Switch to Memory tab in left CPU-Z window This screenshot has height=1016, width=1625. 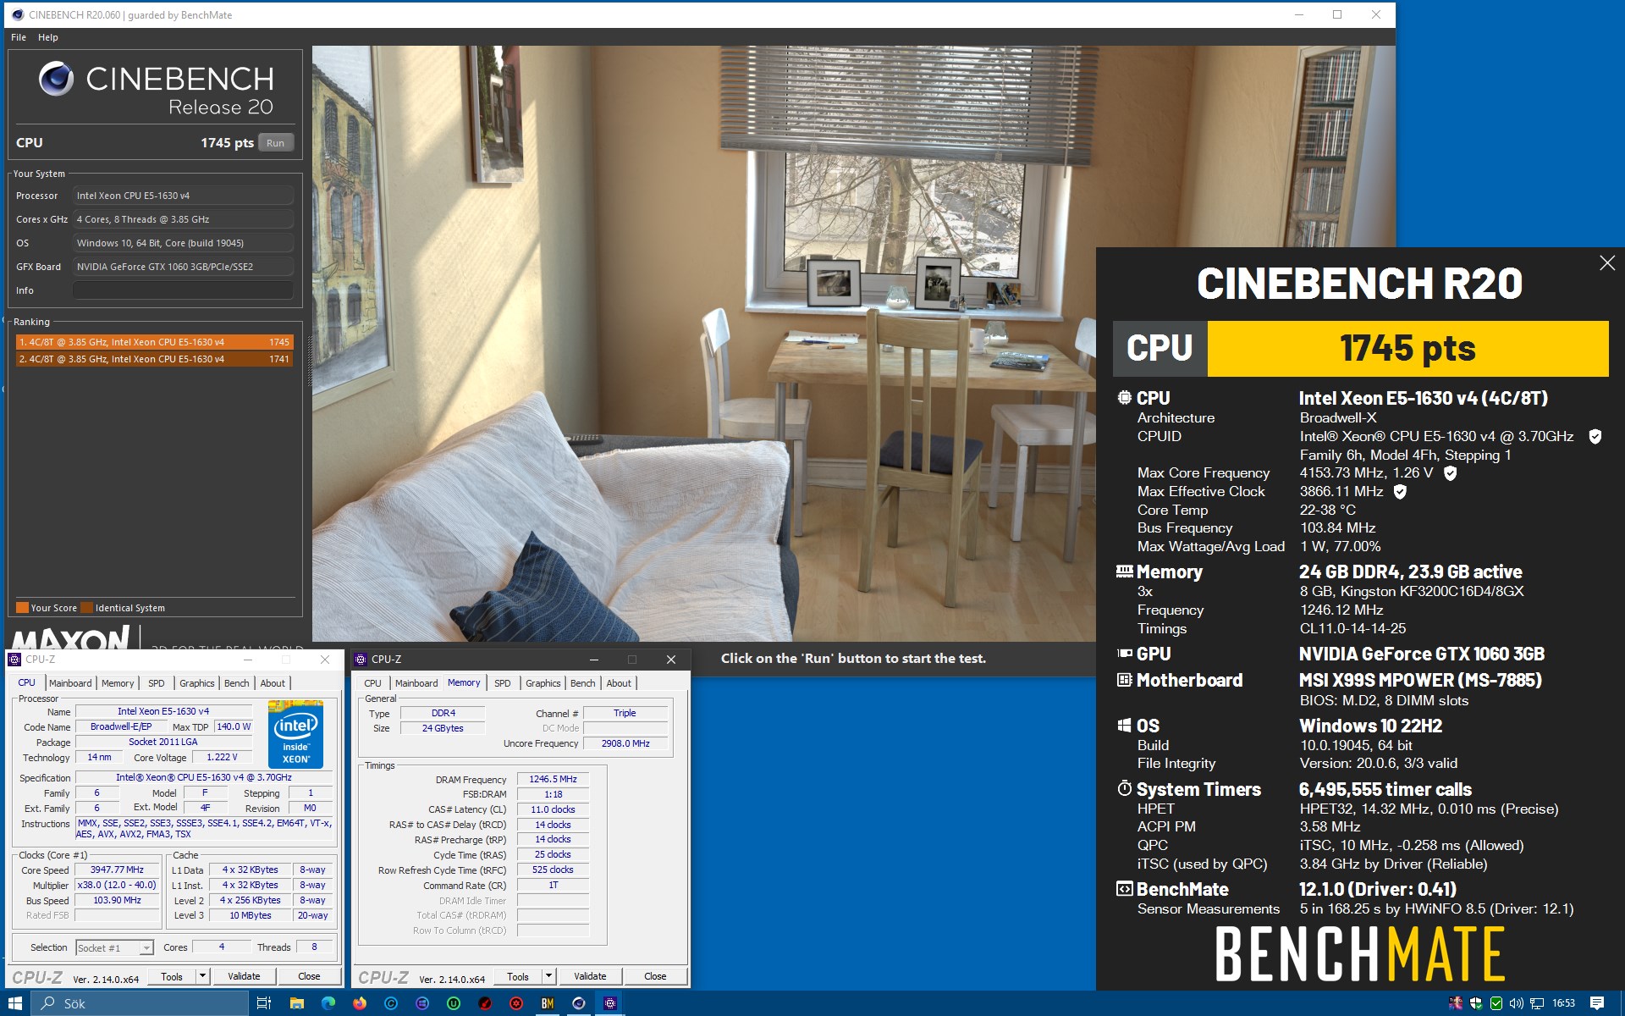click(118, 683)
